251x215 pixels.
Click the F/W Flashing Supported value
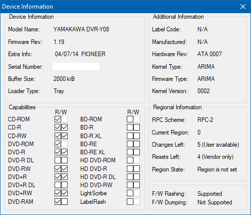click(210, 194)
